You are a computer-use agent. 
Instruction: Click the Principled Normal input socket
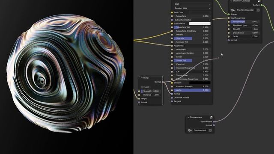[172, 94]
